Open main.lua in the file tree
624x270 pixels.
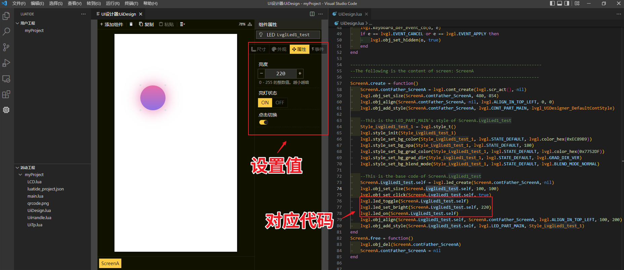[x=35, y=196]
